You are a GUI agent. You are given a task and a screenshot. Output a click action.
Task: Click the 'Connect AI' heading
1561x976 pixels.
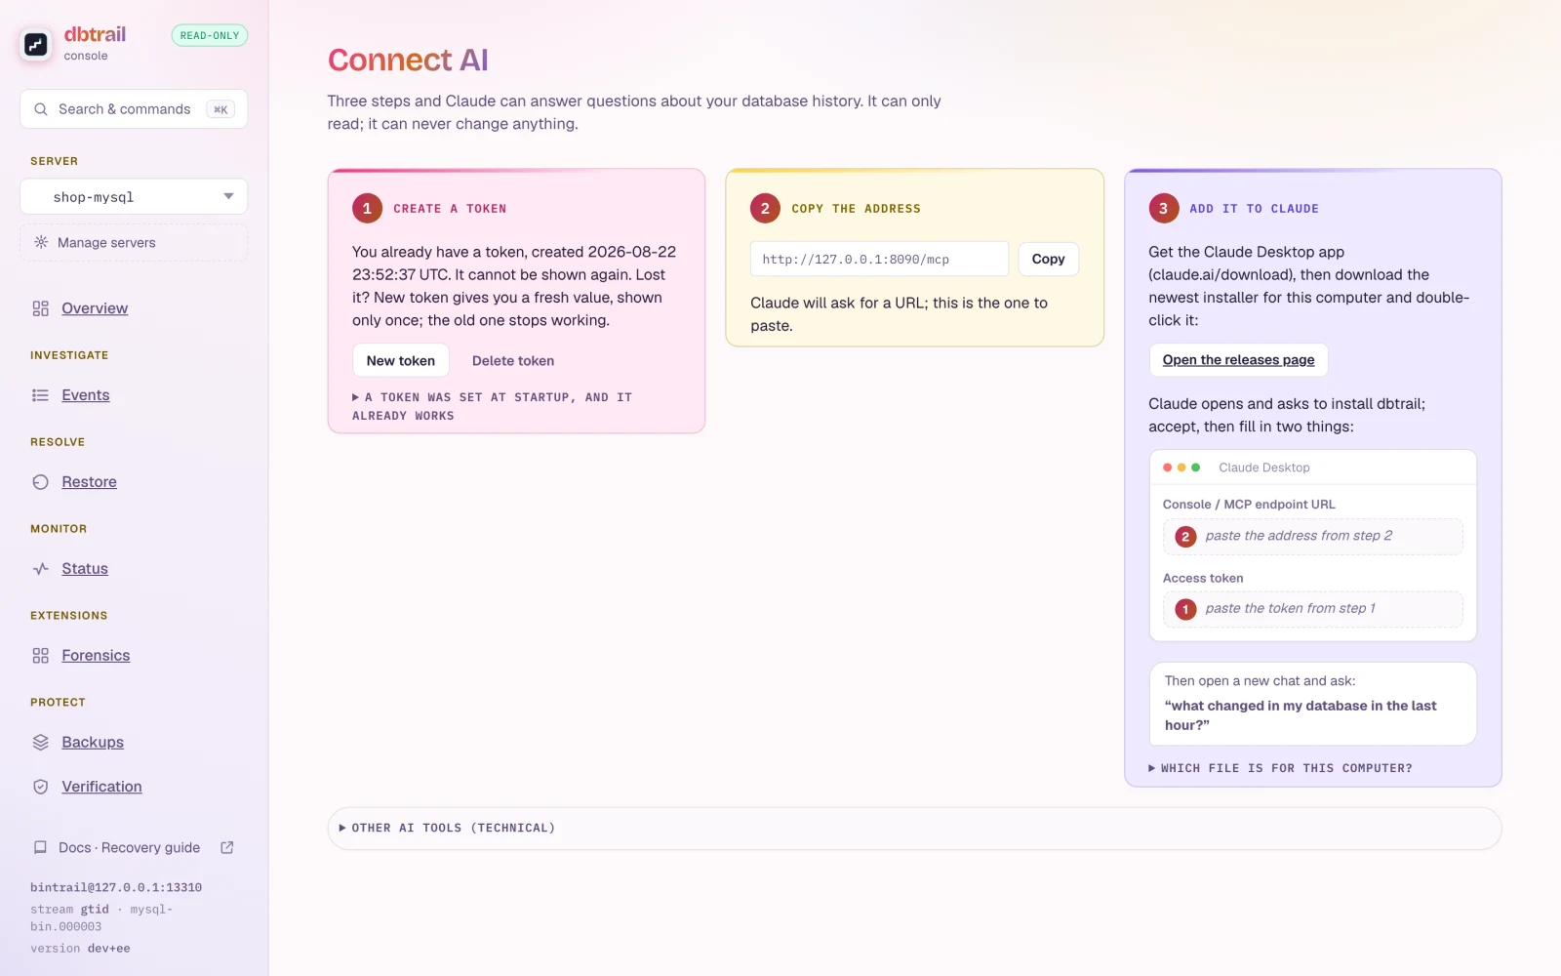pos(408,60)
